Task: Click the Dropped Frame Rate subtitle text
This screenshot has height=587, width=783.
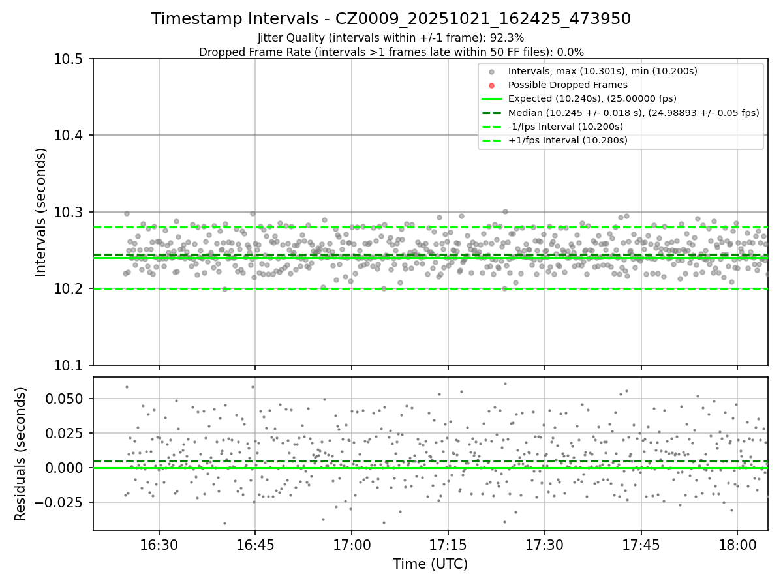Action: [x=391, y=52]
